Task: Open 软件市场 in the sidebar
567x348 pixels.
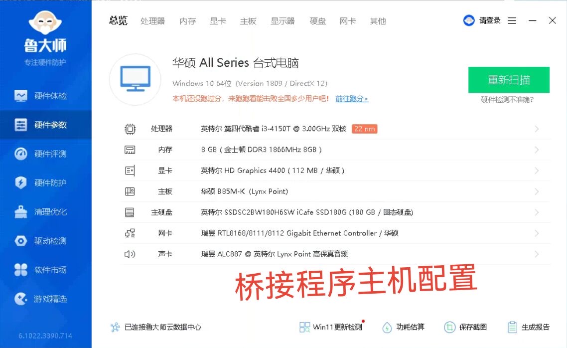Action: 45,270
